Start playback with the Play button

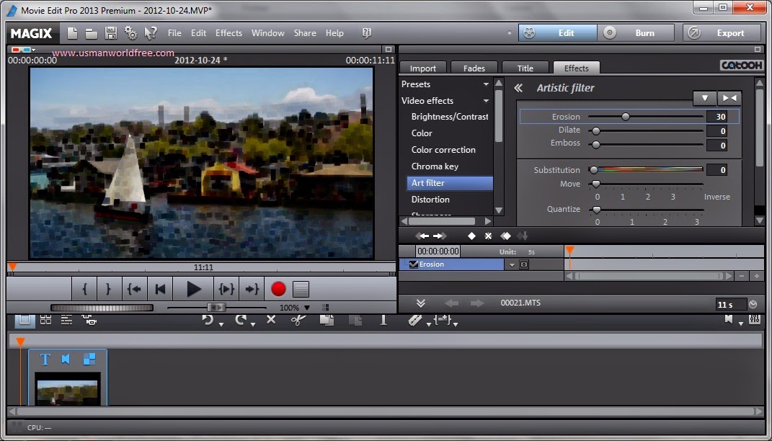pyautogui.click(x=193, y=289)
